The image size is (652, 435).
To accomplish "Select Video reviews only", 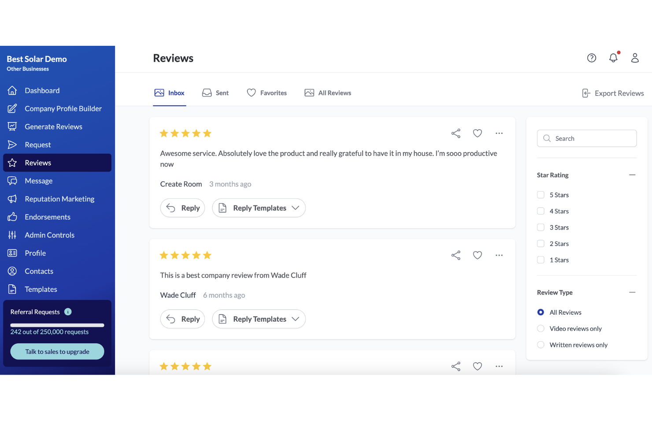I will (x=541, y=328).
